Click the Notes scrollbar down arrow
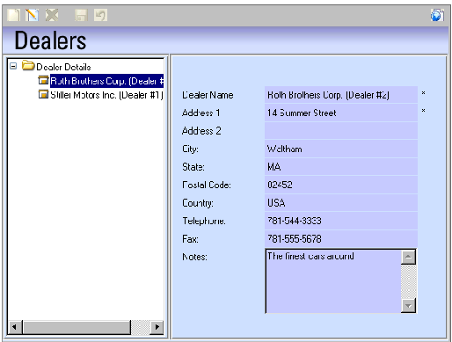 (x=408, y=306)
